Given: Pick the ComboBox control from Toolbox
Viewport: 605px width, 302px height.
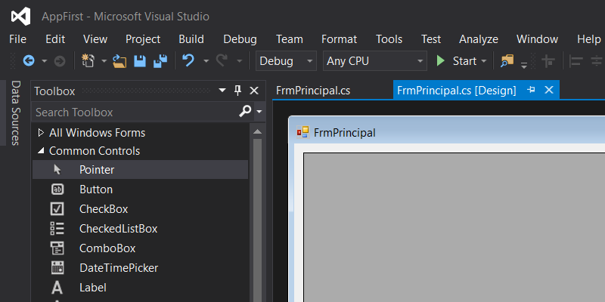Looking at the screenshot, I should [x=107, y=248].
